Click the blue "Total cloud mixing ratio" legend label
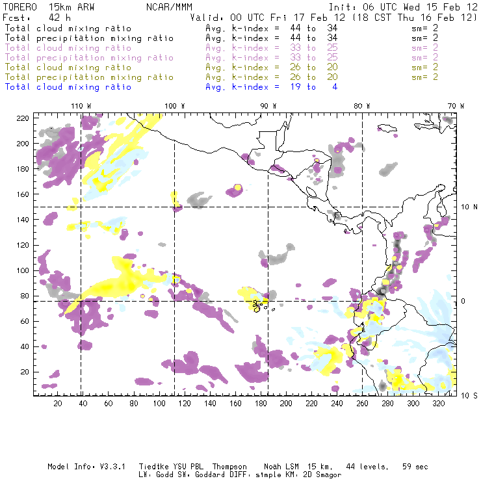Screen dimensions: 481x481 [x=68, y=87]
